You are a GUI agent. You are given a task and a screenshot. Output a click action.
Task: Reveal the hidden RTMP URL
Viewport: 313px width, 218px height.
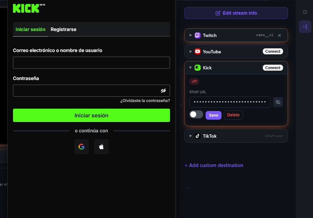coord(278,102)
